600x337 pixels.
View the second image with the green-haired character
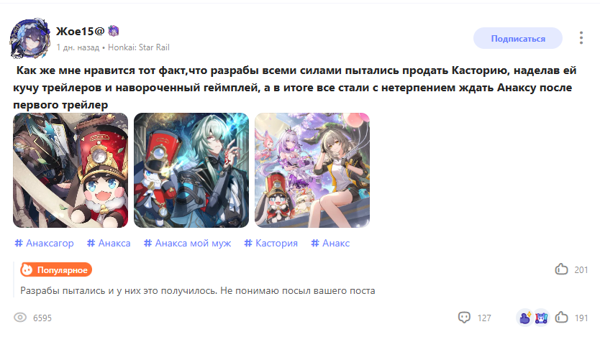pyautogui.click(x=191, y=170)
